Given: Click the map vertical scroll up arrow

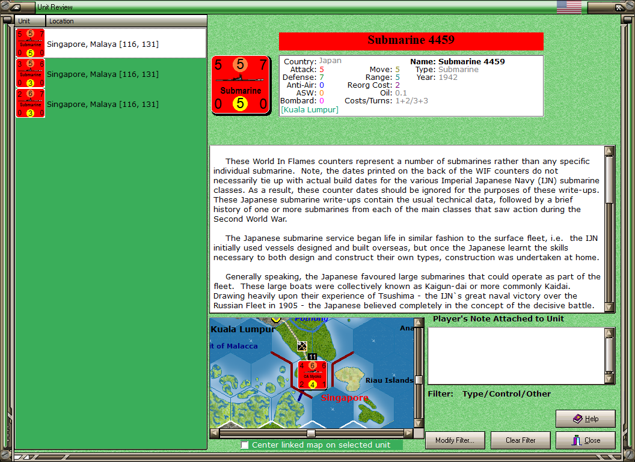Looking at the screenshot, I should click(419, 323).
